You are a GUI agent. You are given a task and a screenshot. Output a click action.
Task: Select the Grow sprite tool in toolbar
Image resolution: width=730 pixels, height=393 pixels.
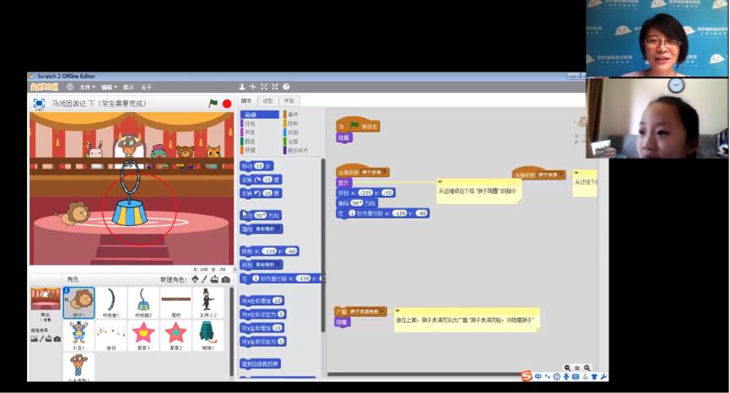(264, 87)
